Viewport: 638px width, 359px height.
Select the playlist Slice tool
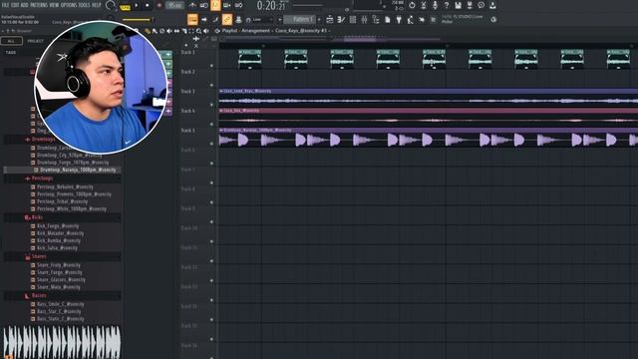(x=183, y=31)
